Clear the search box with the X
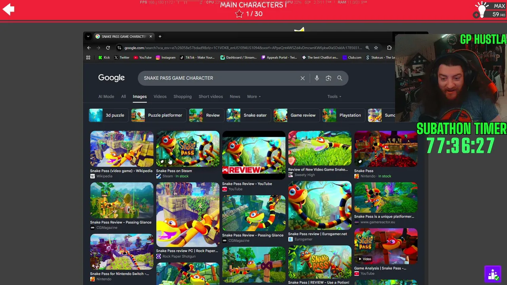 pyautogui.click(x=303, y=78)
